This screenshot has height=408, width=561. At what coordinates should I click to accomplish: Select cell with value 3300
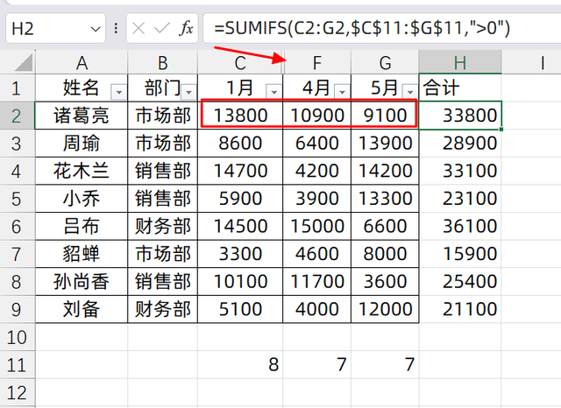(x=240, y=254)
